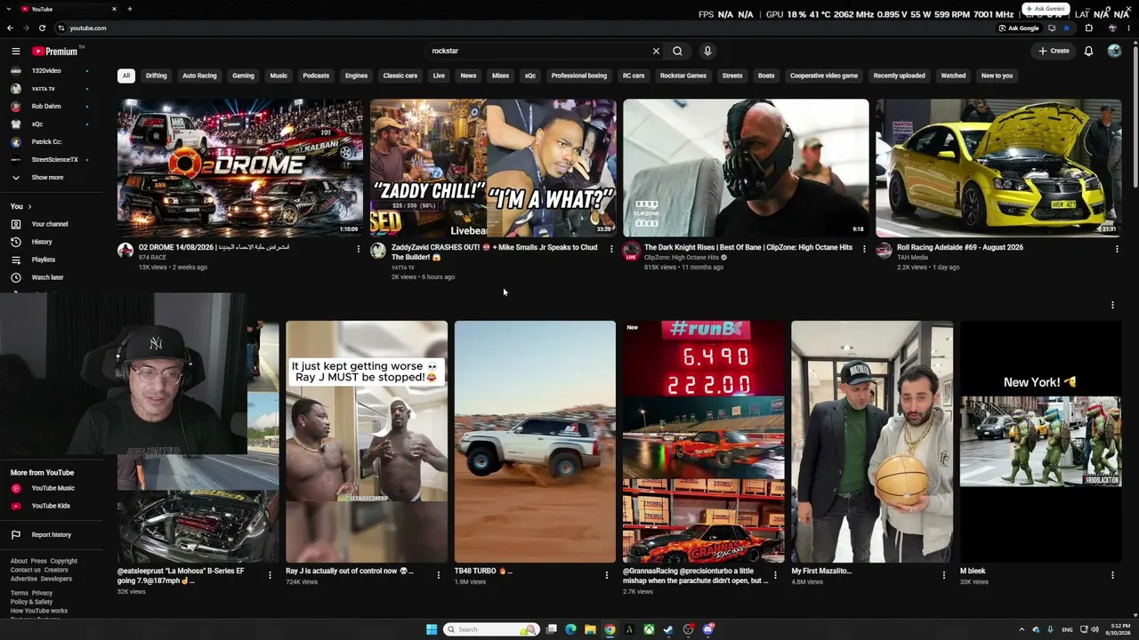Start voice search with the microphone

tap(707, 52)
